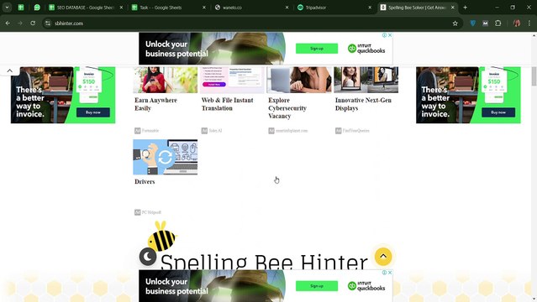Viewport: 537px width, 302px height.
Task: Click Buy now on right invoice ad
Action: [498, 112]
